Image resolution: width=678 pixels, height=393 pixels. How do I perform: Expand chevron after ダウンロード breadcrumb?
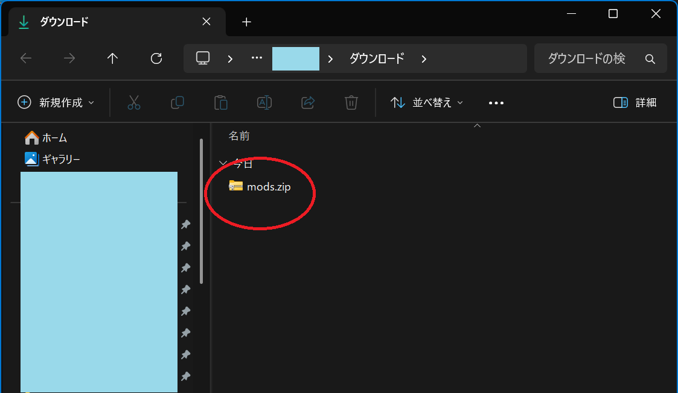point(424,58)
